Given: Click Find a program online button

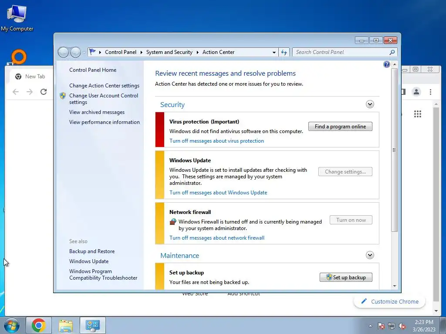Looking at the screenshot, I should [x=340, y=127].
